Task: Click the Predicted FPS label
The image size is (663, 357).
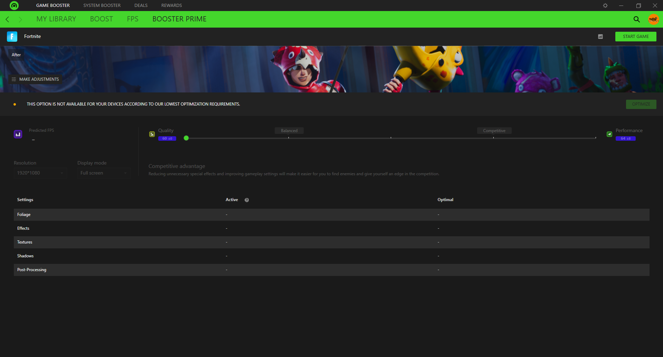Action: pos(41,130)
